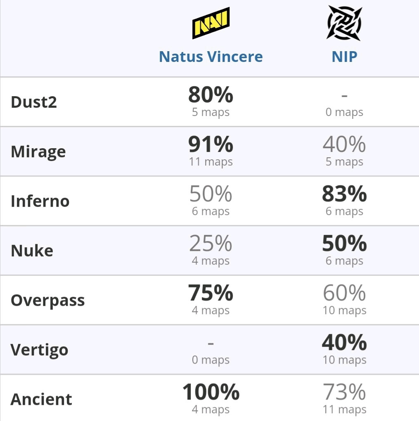Select the Inferno map row label

coord(40,201)
